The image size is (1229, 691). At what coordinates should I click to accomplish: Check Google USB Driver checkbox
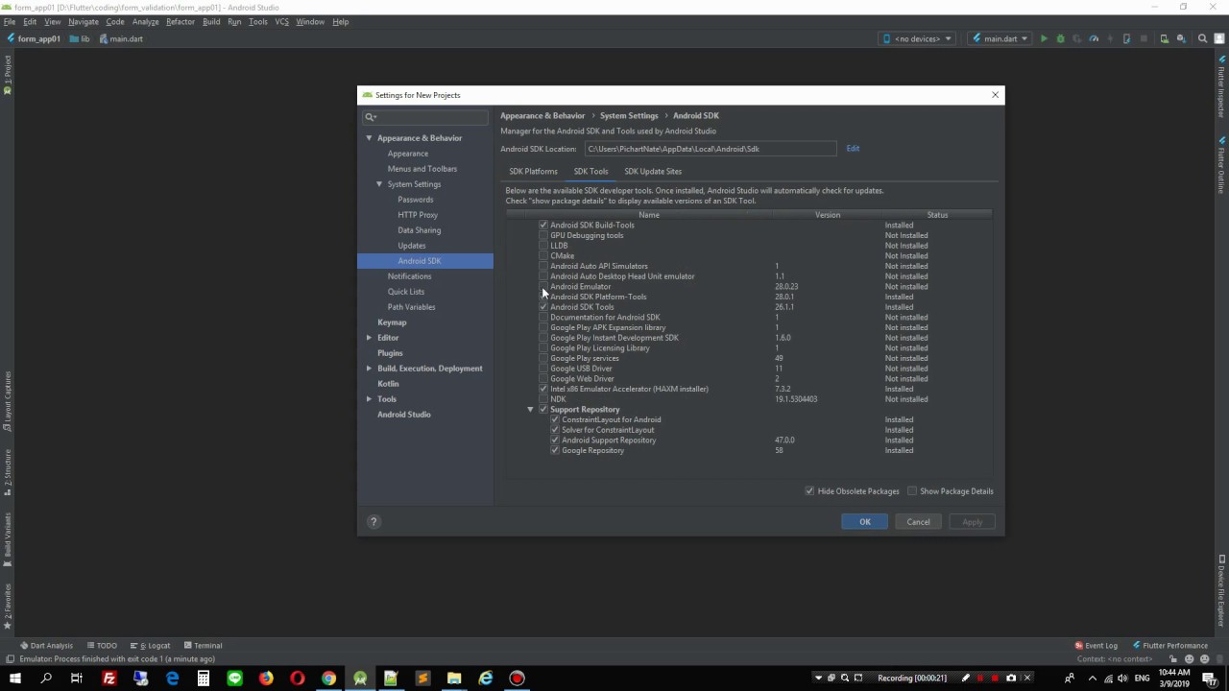[543, 369]
